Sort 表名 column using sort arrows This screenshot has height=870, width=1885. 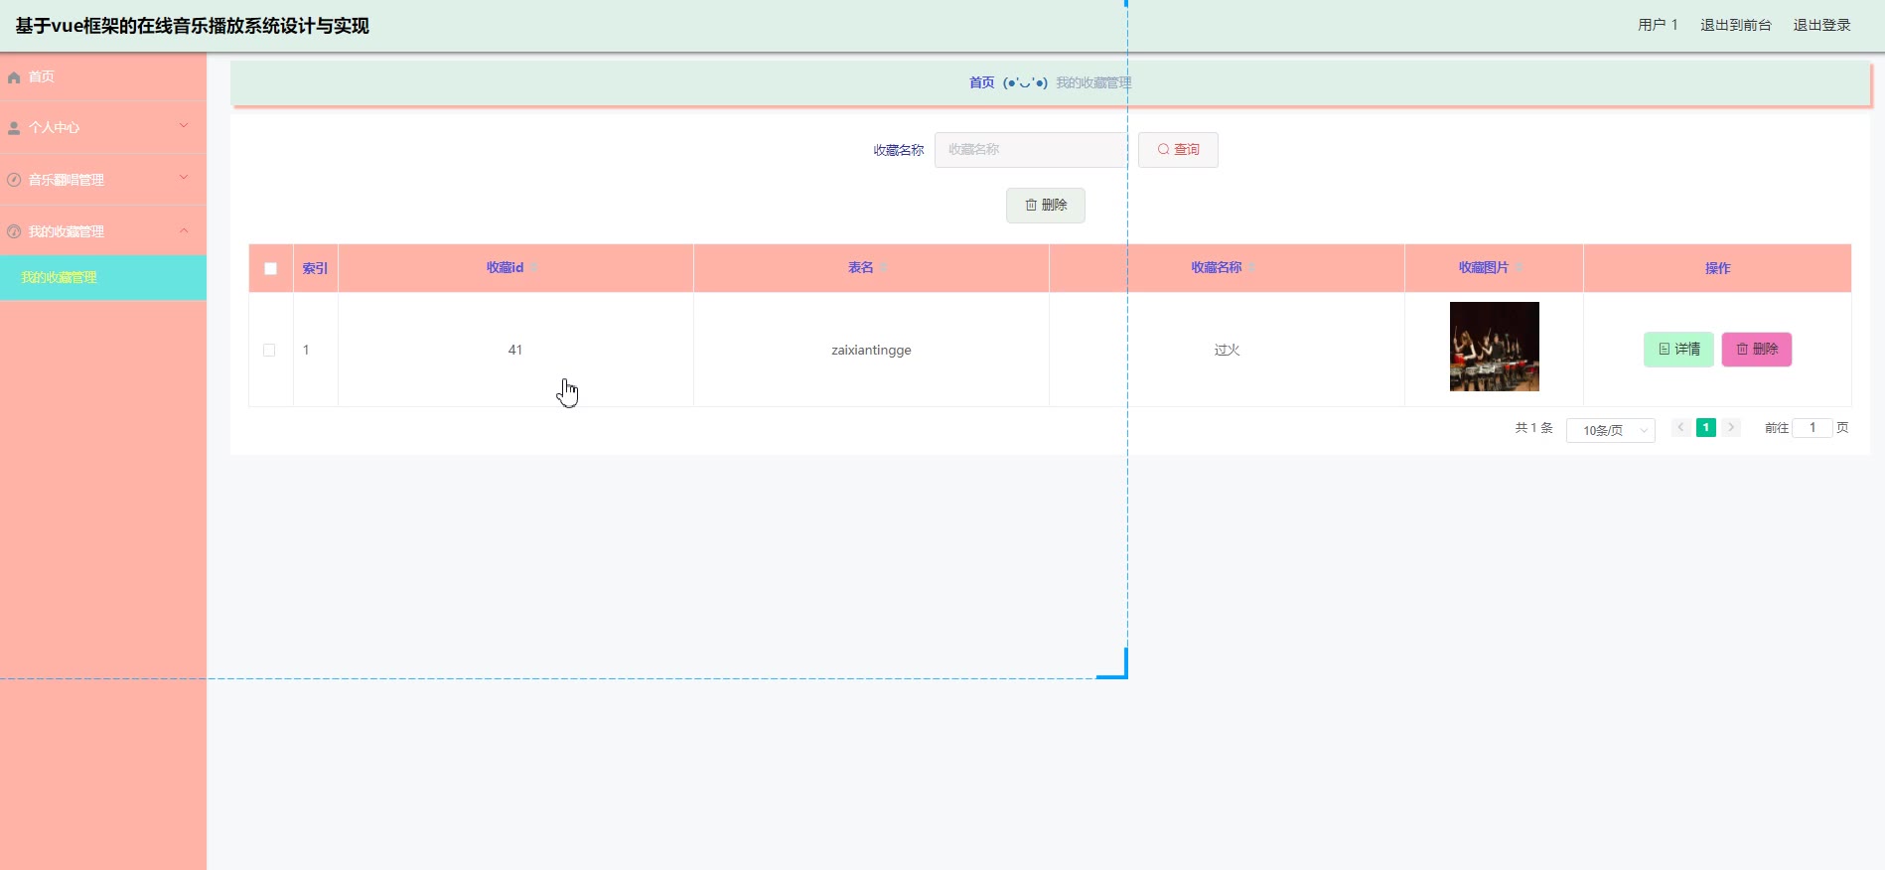883,268
